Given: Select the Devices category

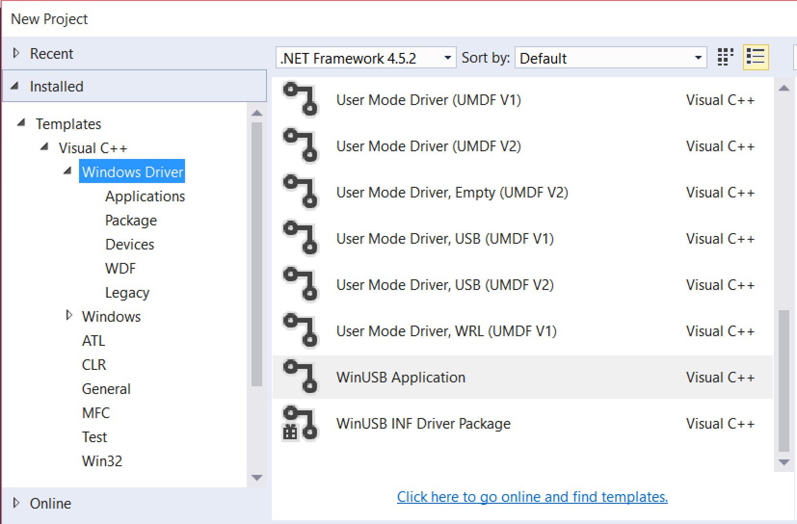Looking at the screenshot, I should (130, 244).
